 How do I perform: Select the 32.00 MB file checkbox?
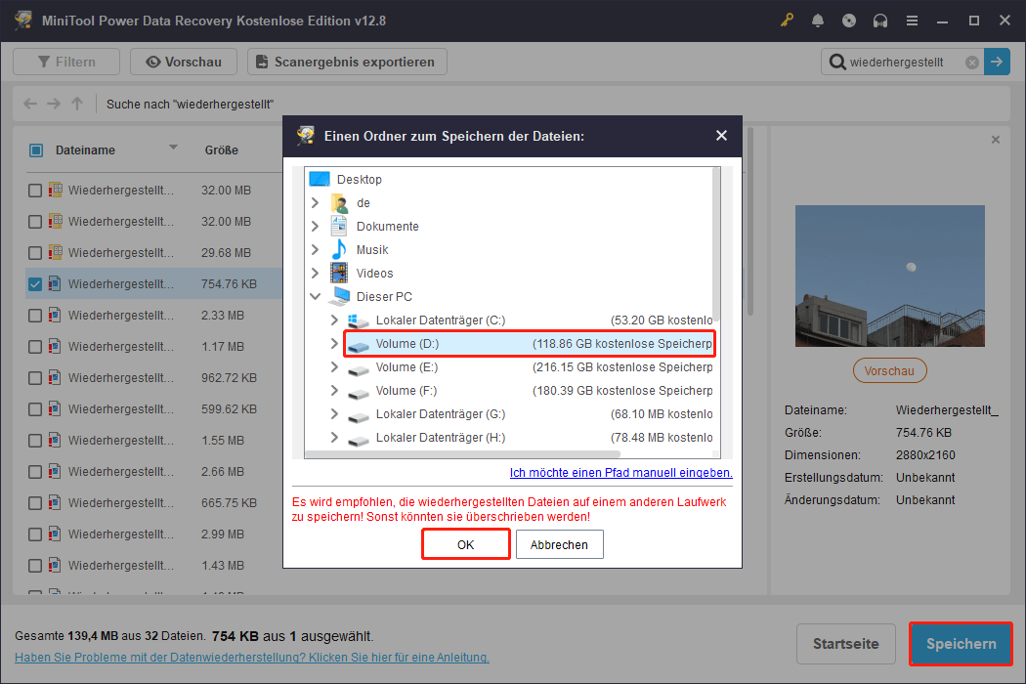point(33,190)
